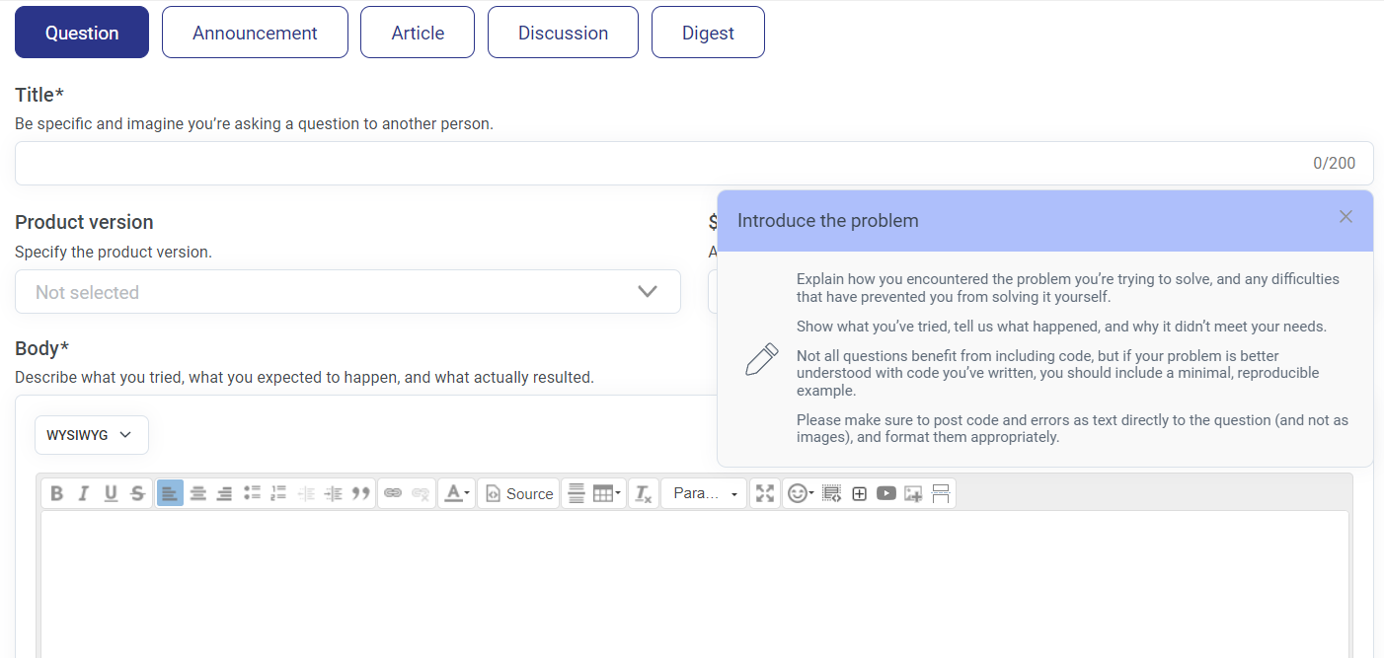The height and width of the screenshot is (658, 1384).
Task: Open the paragraph format dropdown
Action: pos(704,493)
